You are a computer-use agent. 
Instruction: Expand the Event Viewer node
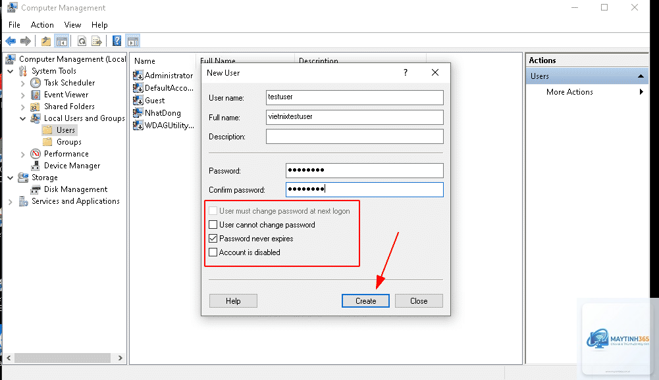22,95
